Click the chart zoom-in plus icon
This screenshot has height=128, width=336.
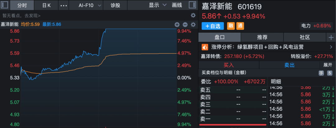pos(177,25)
